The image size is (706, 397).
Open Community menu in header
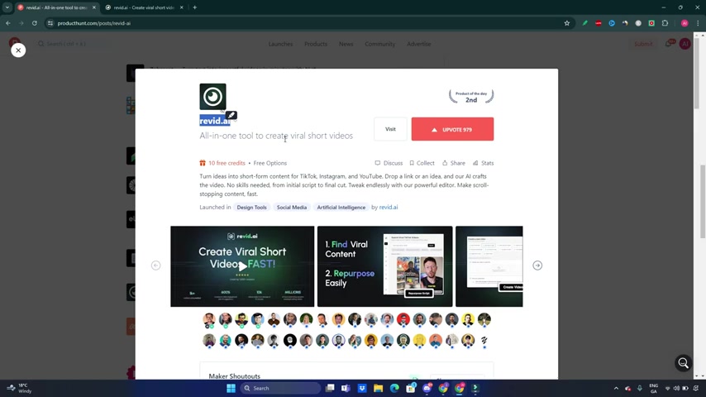(380, 44)
